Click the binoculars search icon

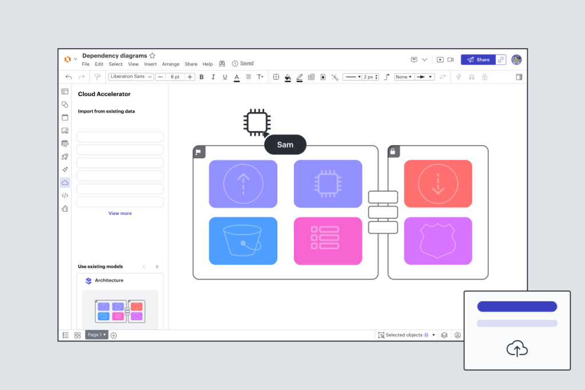coord(222,63)
